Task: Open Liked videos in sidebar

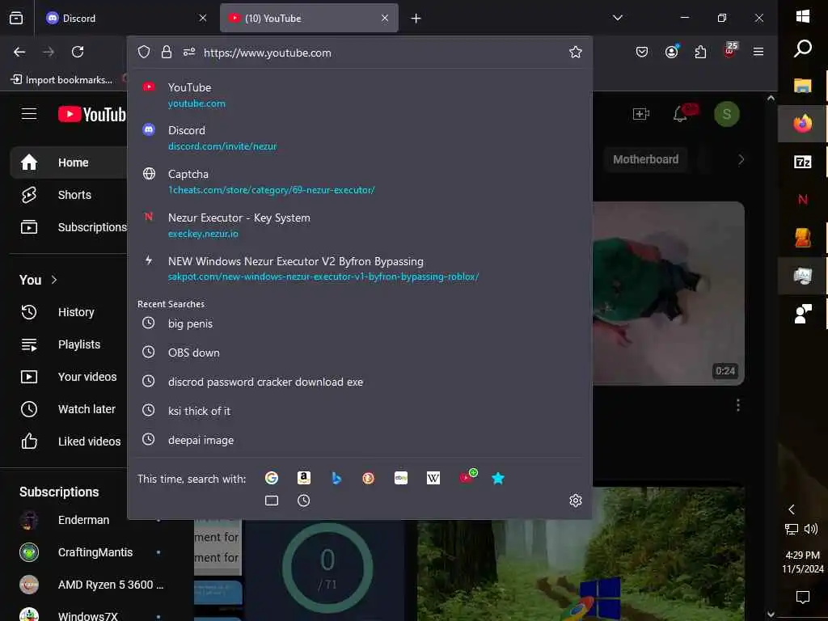Action: click(x=69, y=441)
